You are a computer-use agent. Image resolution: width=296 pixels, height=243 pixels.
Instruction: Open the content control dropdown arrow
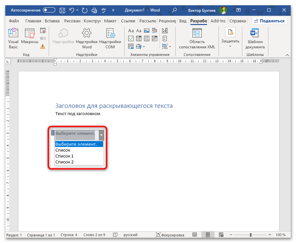(102, 135)
